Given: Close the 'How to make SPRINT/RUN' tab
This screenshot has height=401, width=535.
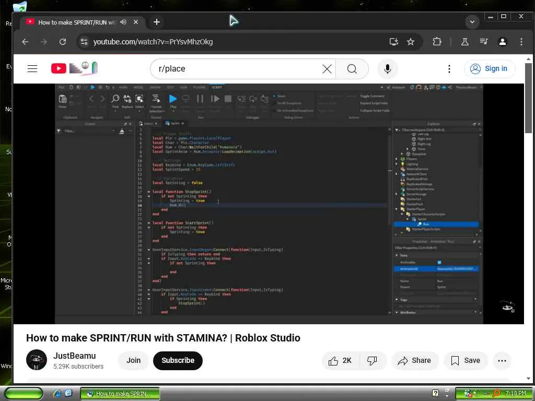Looking at the screenshot, I should (136, 22).
